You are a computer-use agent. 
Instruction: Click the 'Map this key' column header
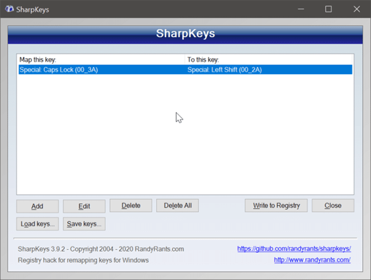click(101, 59)
